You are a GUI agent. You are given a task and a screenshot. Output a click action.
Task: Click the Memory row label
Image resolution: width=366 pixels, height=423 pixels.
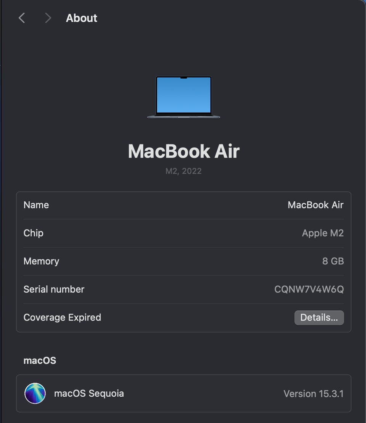click(x=41, y=261)
